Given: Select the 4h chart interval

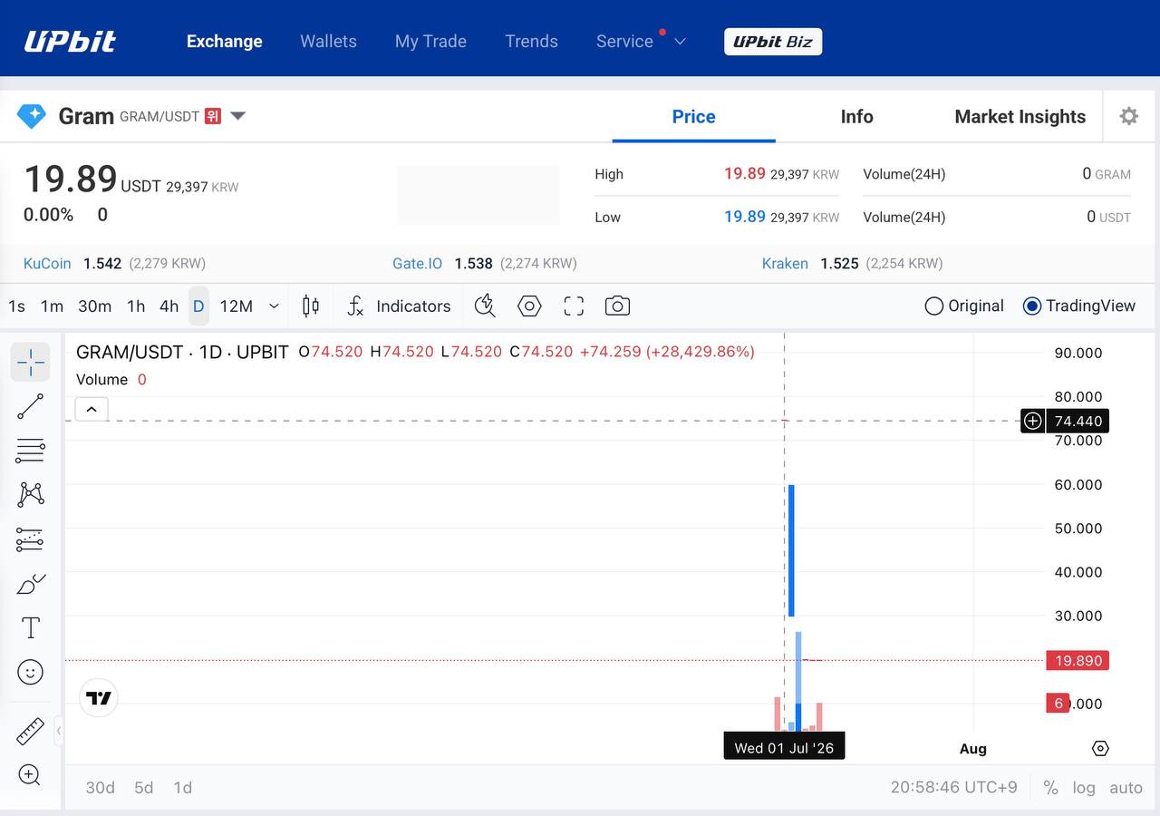Looking at the screenshot, I should (x=169, y=306).
